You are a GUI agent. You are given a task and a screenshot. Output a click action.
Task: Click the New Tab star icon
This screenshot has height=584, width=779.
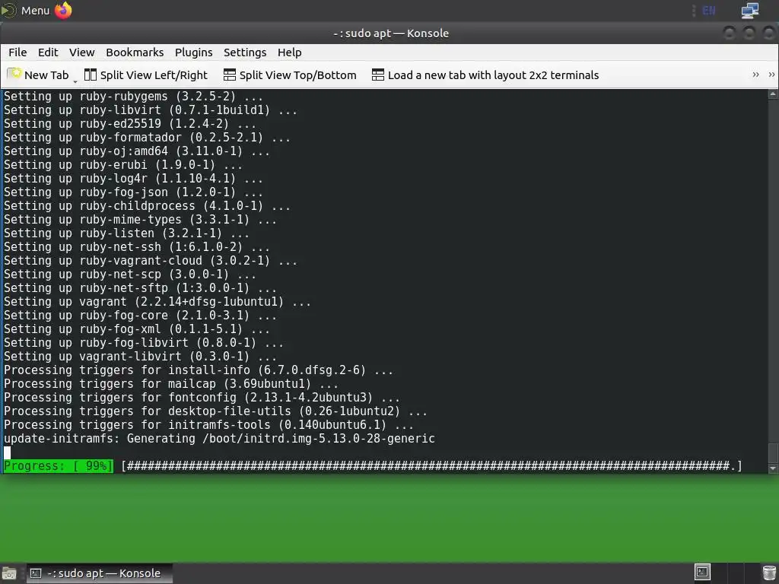tap(14, 75)
